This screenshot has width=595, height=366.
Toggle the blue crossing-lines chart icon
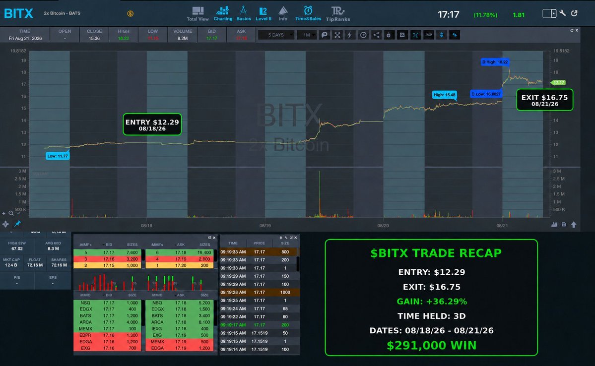(415, 35)
